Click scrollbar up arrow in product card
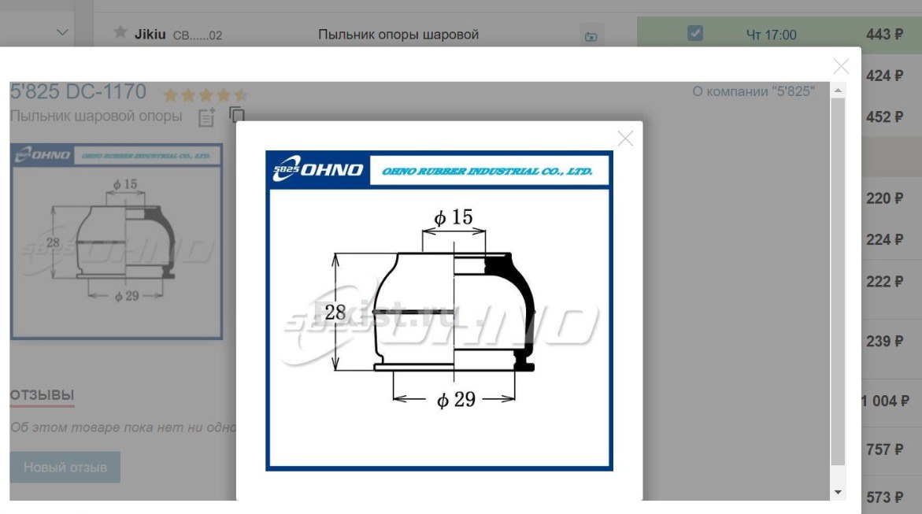Image resolution: width=922 pixels, height=514 pixels. pos(838,91)
